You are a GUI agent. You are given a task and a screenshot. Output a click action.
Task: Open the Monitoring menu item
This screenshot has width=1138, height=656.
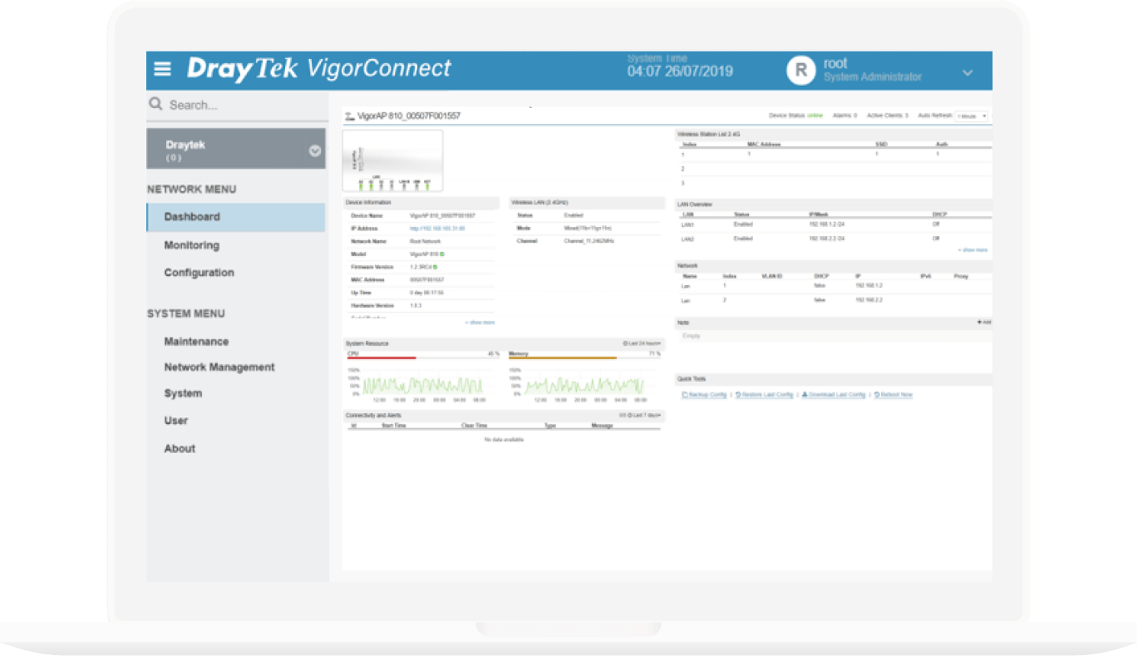tap(192, 245)
